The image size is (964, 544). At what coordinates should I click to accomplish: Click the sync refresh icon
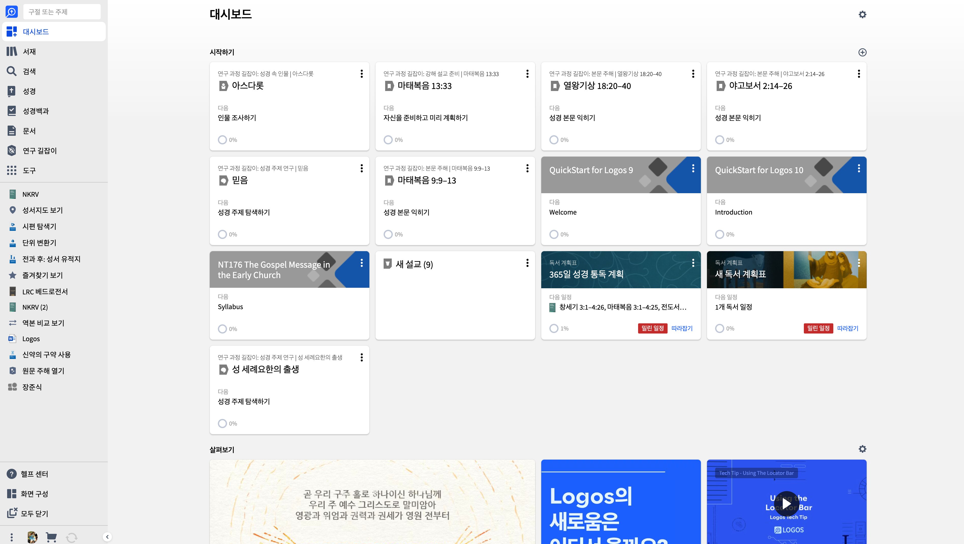[71, 538]
